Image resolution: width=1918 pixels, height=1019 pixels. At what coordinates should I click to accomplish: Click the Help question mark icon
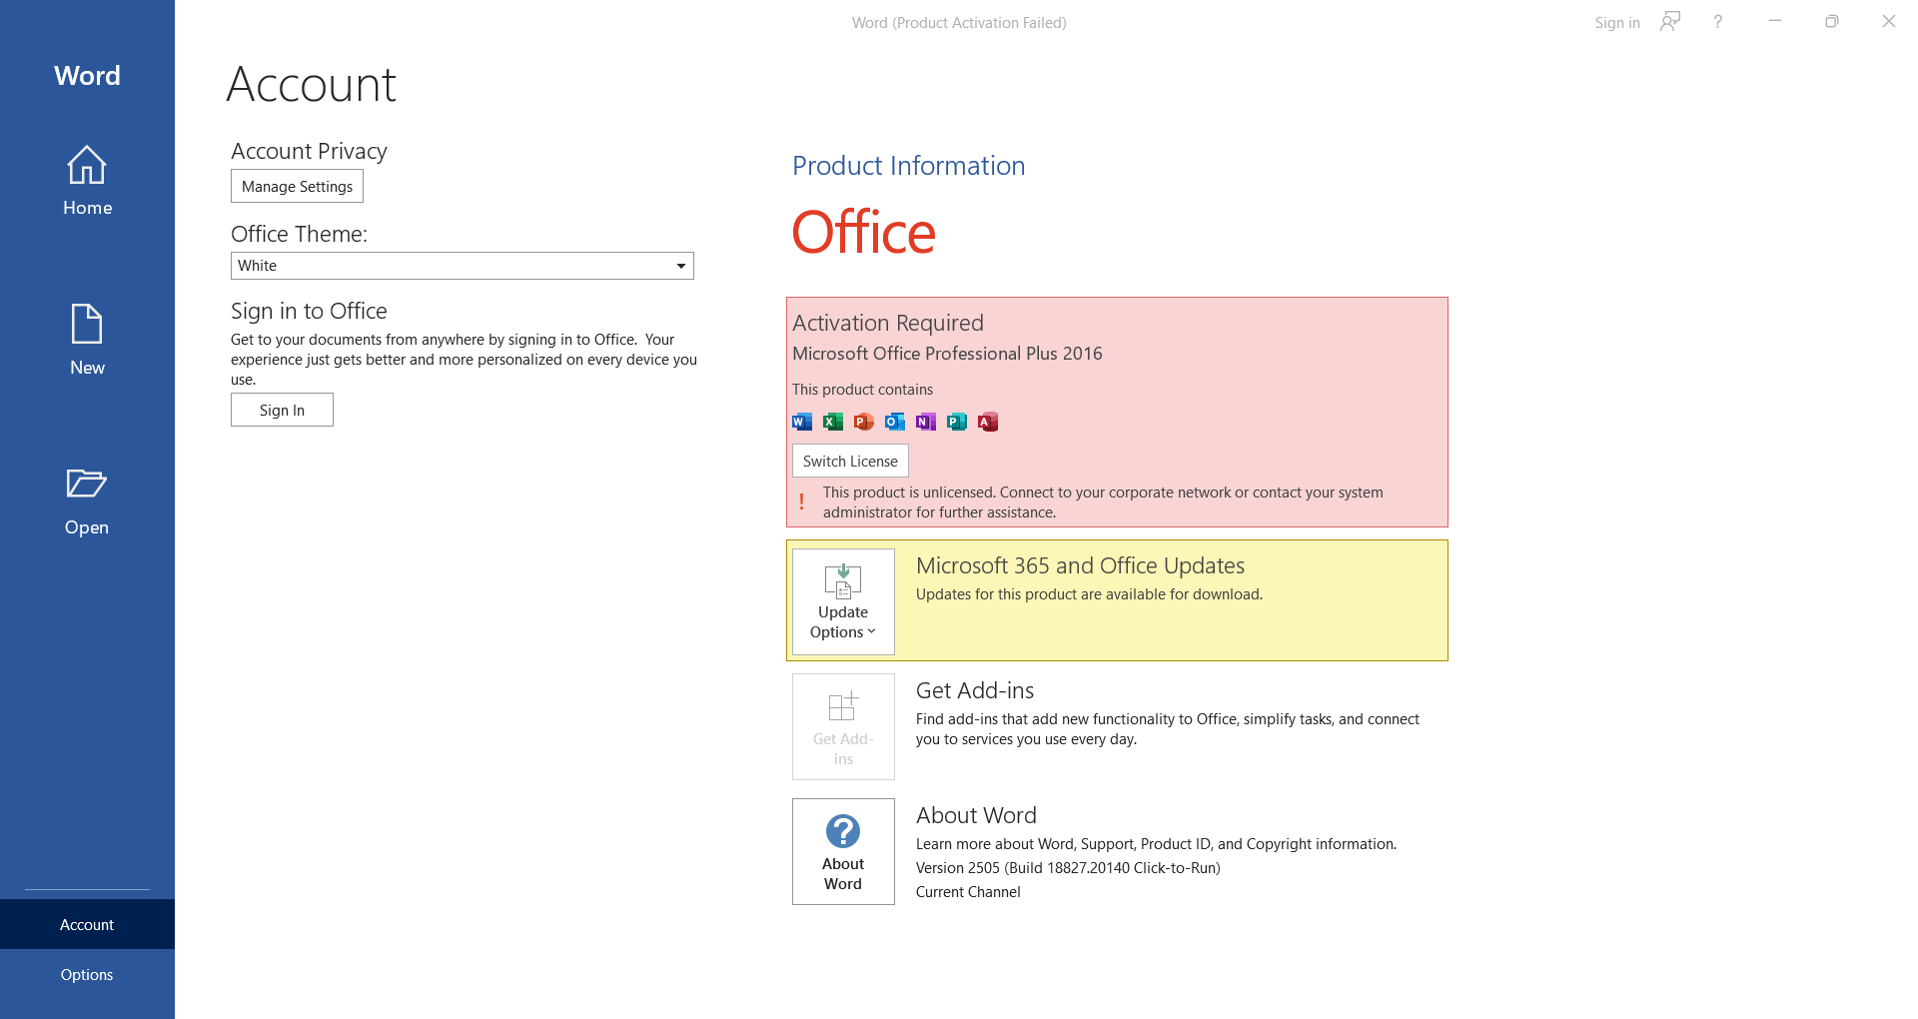pyautogui.click(x=1717, y=22)
